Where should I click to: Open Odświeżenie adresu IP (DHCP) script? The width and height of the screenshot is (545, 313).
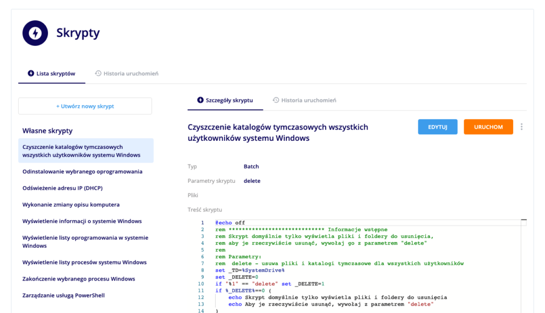click(x=63, y=188)
